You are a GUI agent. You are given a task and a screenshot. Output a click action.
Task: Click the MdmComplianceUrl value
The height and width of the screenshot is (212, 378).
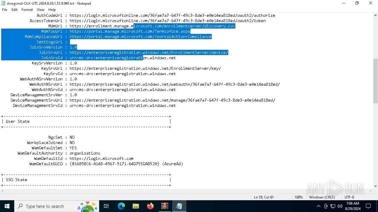pyautogui.click(x=141, y=37)
